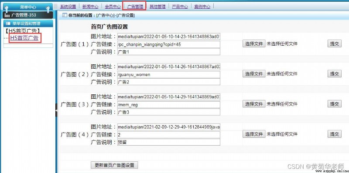
Task: Submit 广告图(2) with 提交 button
Action: 334,73
